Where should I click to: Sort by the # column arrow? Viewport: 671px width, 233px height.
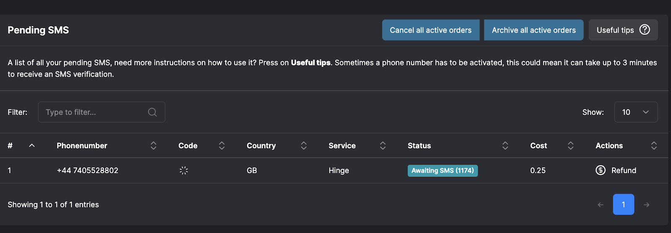pyautogui.click(x=32, y=145)
